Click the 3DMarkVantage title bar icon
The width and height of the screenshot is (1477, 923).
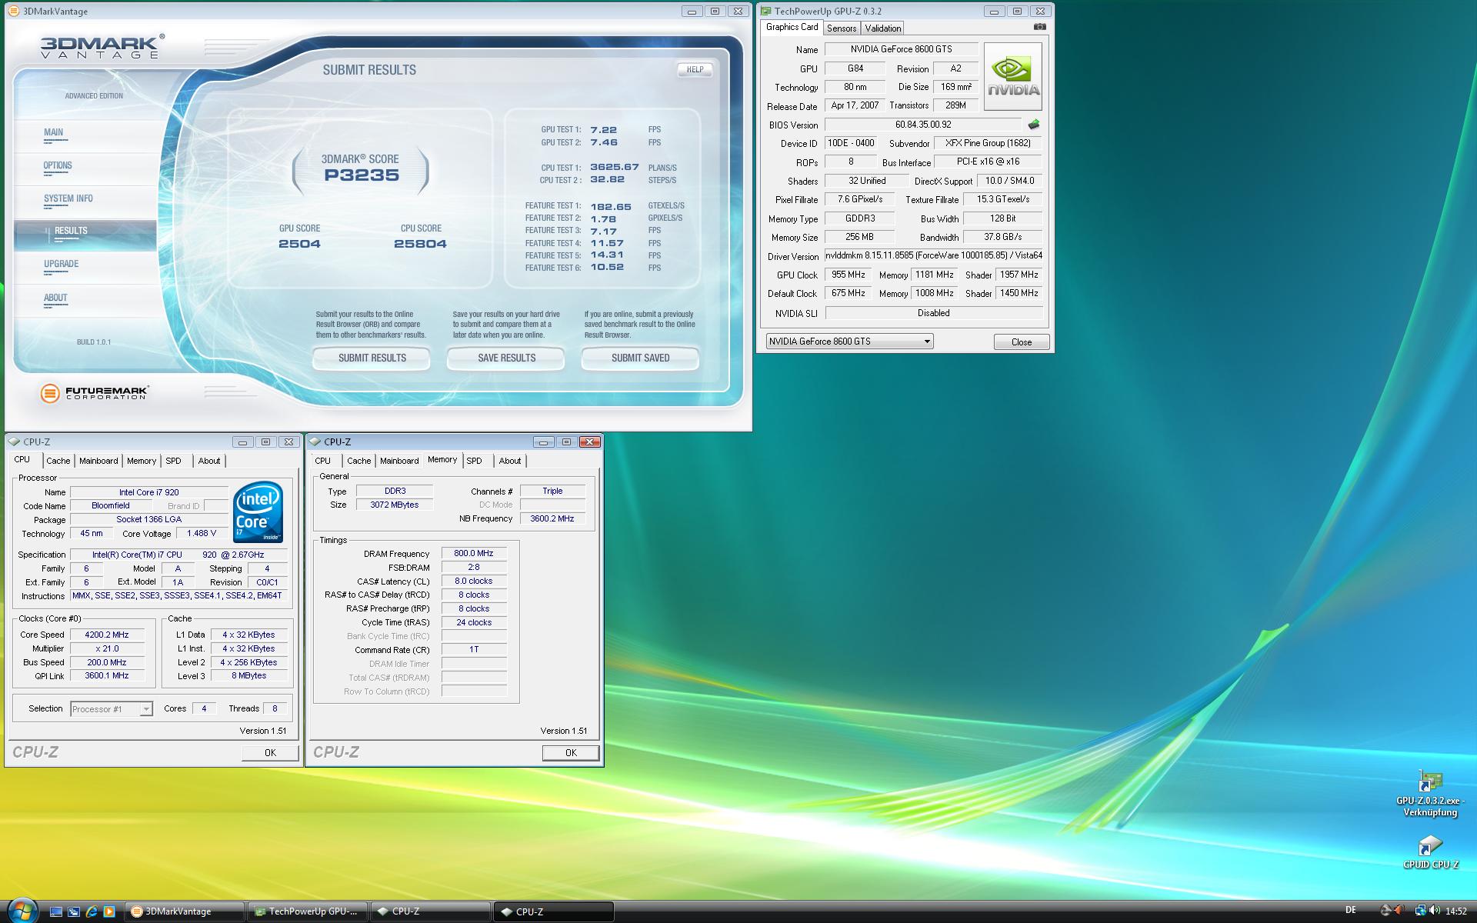(13, 11)
